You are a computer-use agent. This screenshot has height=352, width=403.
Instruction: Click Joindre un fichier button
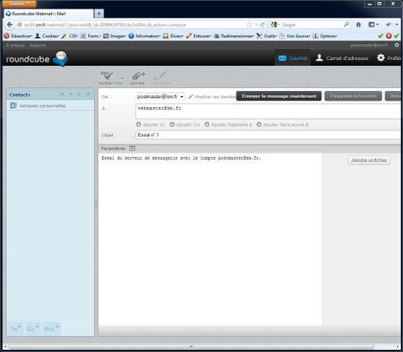coord(368,160)
